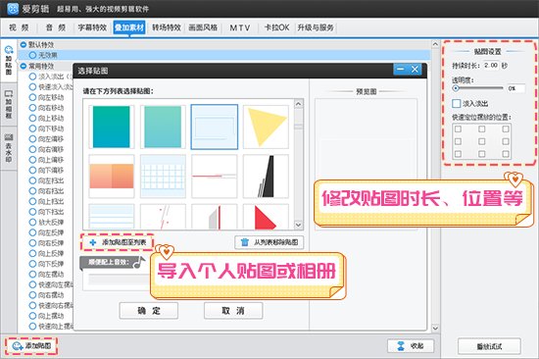The height and width of the screenshot is (359, 539).
Task: Switch to the 字幕特效 tab
Action: 92,27
